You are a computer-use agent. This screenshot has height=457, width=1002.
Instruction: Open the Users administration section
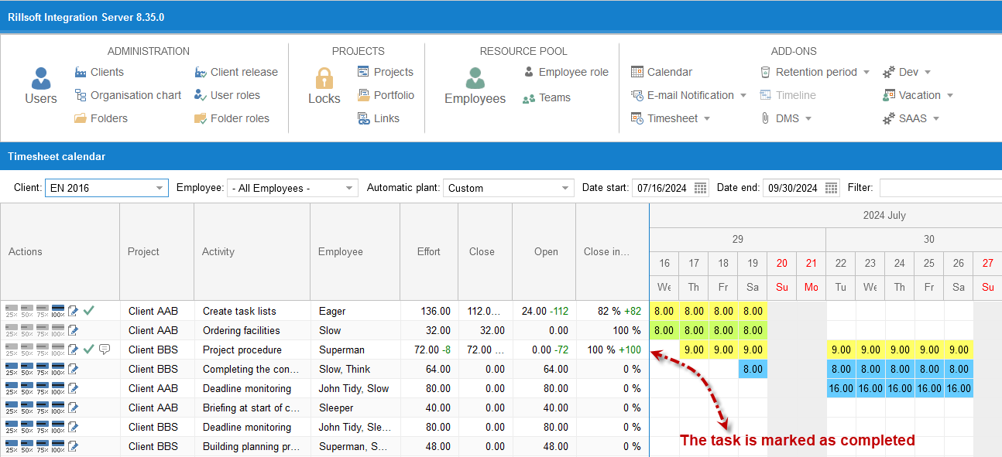40,86
